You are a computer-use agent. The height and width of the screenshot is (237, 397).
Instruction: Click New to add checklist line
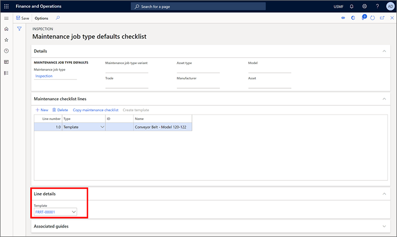tap(41, 110)
